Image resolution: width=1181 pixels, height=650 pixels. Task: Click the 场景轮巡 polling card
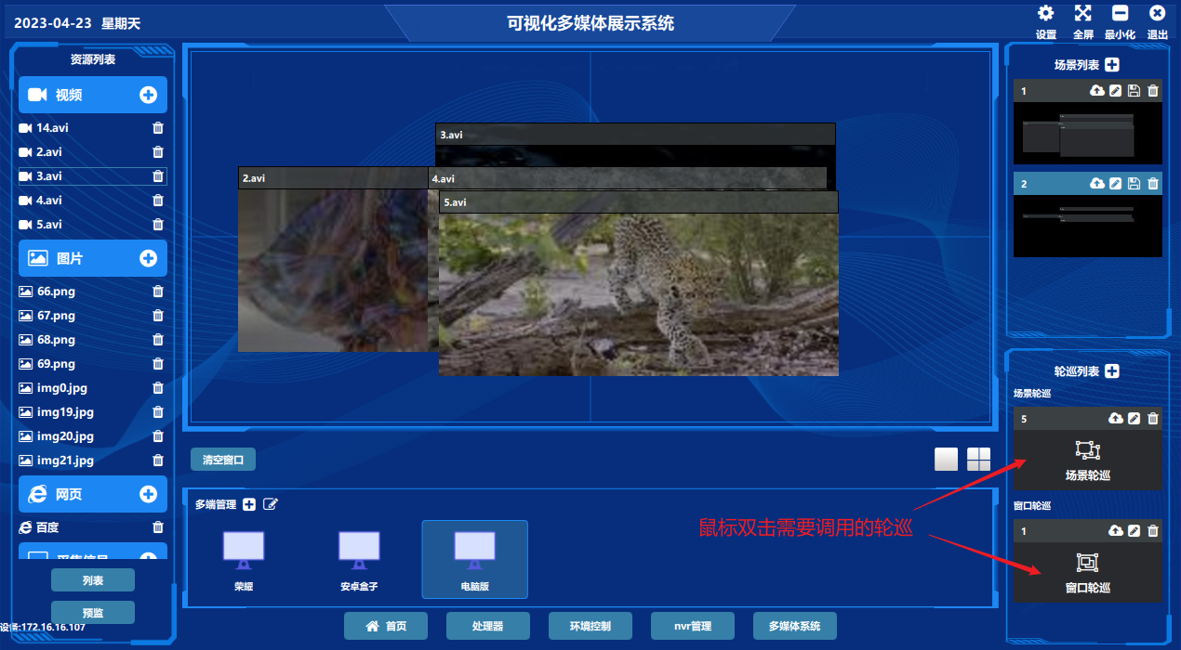(1088, 460)
